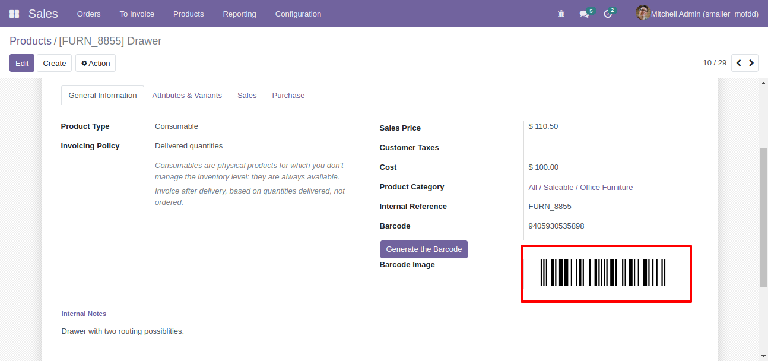This screenshot has height=361, width=768.
Task: Click the $ 110.50 sales price
Action: [543, 126]
